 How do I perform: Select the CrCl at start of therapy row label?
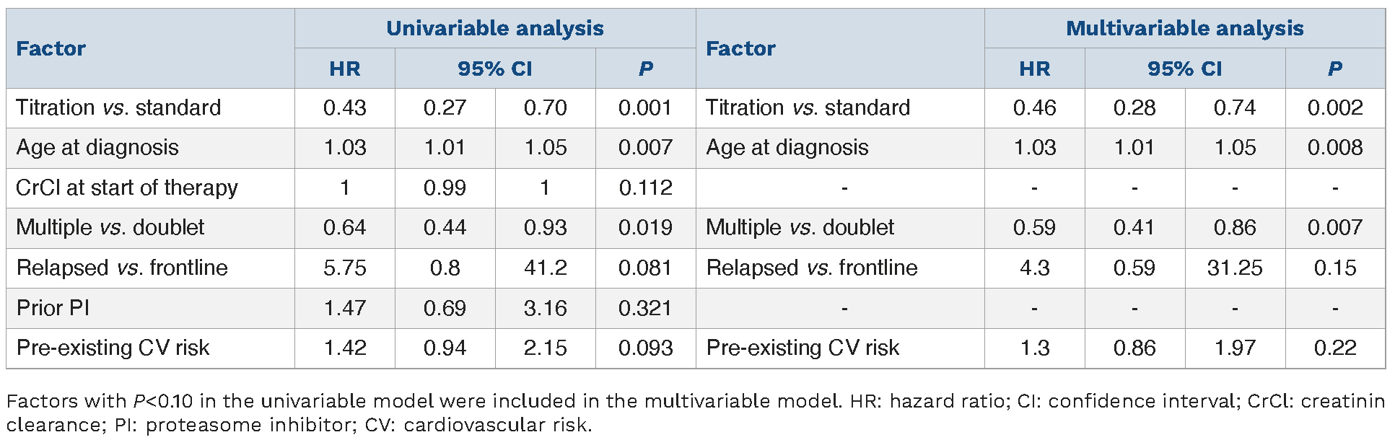tap(127, 188)
